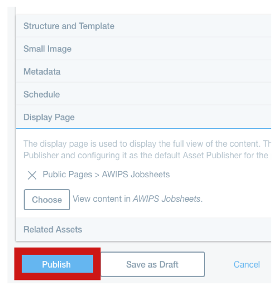Click the AWIPS Jobsheets breadcrumb entry
Viewport: 279px width, 291px height.
pyautogui.click(x=136, y=174)
